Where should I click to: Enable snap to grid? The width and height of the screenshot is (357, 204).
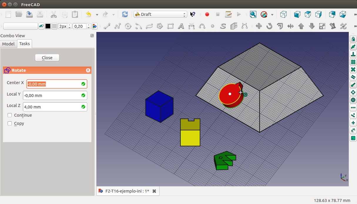coord(353,62)
